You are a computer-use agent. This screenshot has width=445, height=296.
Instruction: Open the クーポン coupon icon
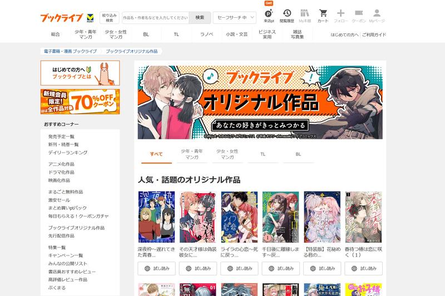click(359, 16)
